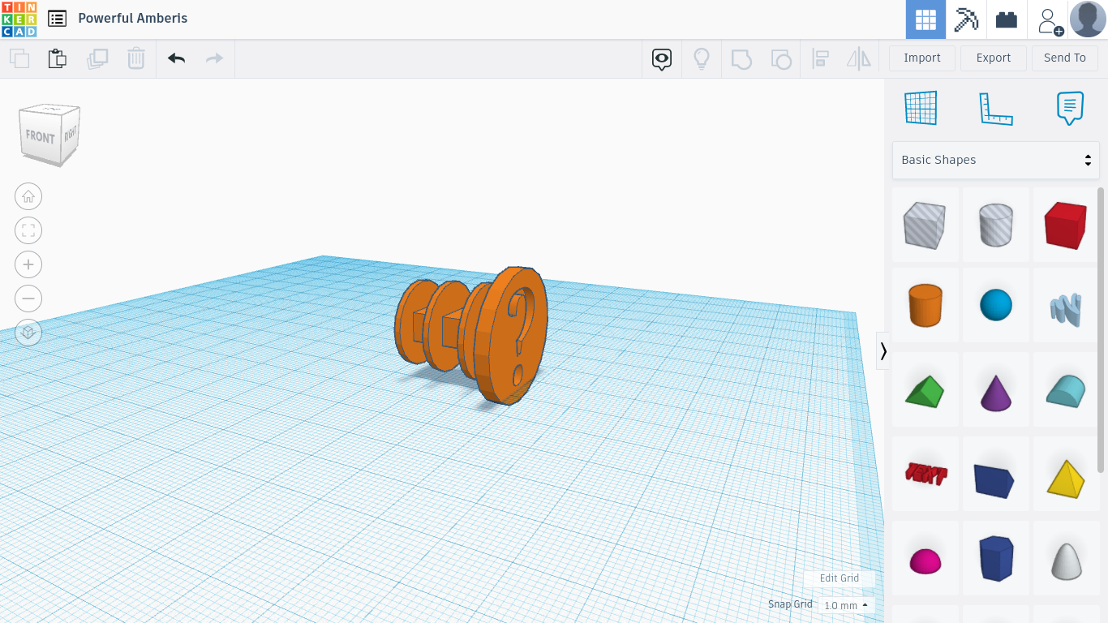Click the shapes panel vertical scrollbar
Screen dimensions: 1108x623
(x=1101, y=329)
